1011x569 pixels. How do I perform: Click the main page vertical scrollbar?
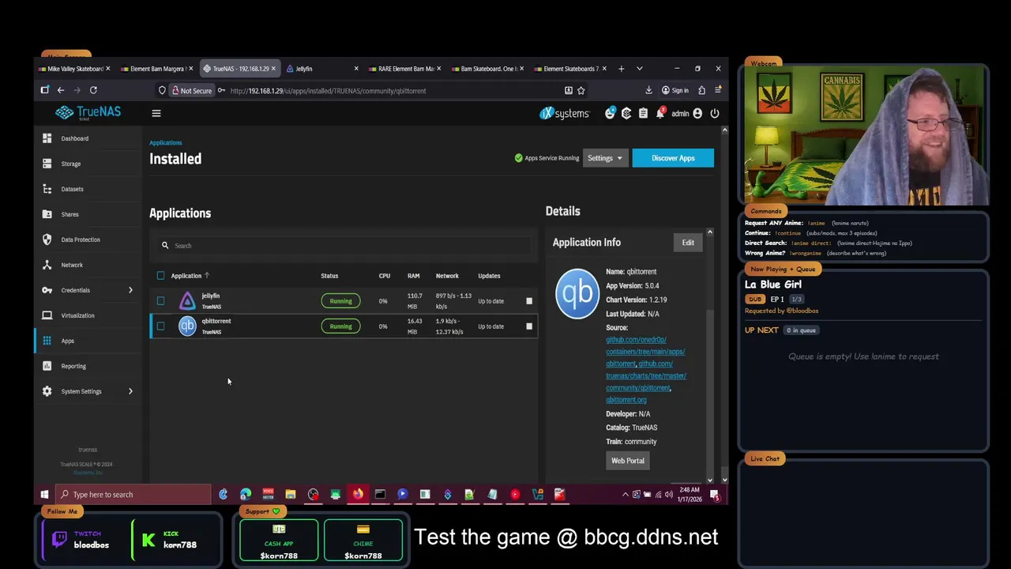coord(724,304)
